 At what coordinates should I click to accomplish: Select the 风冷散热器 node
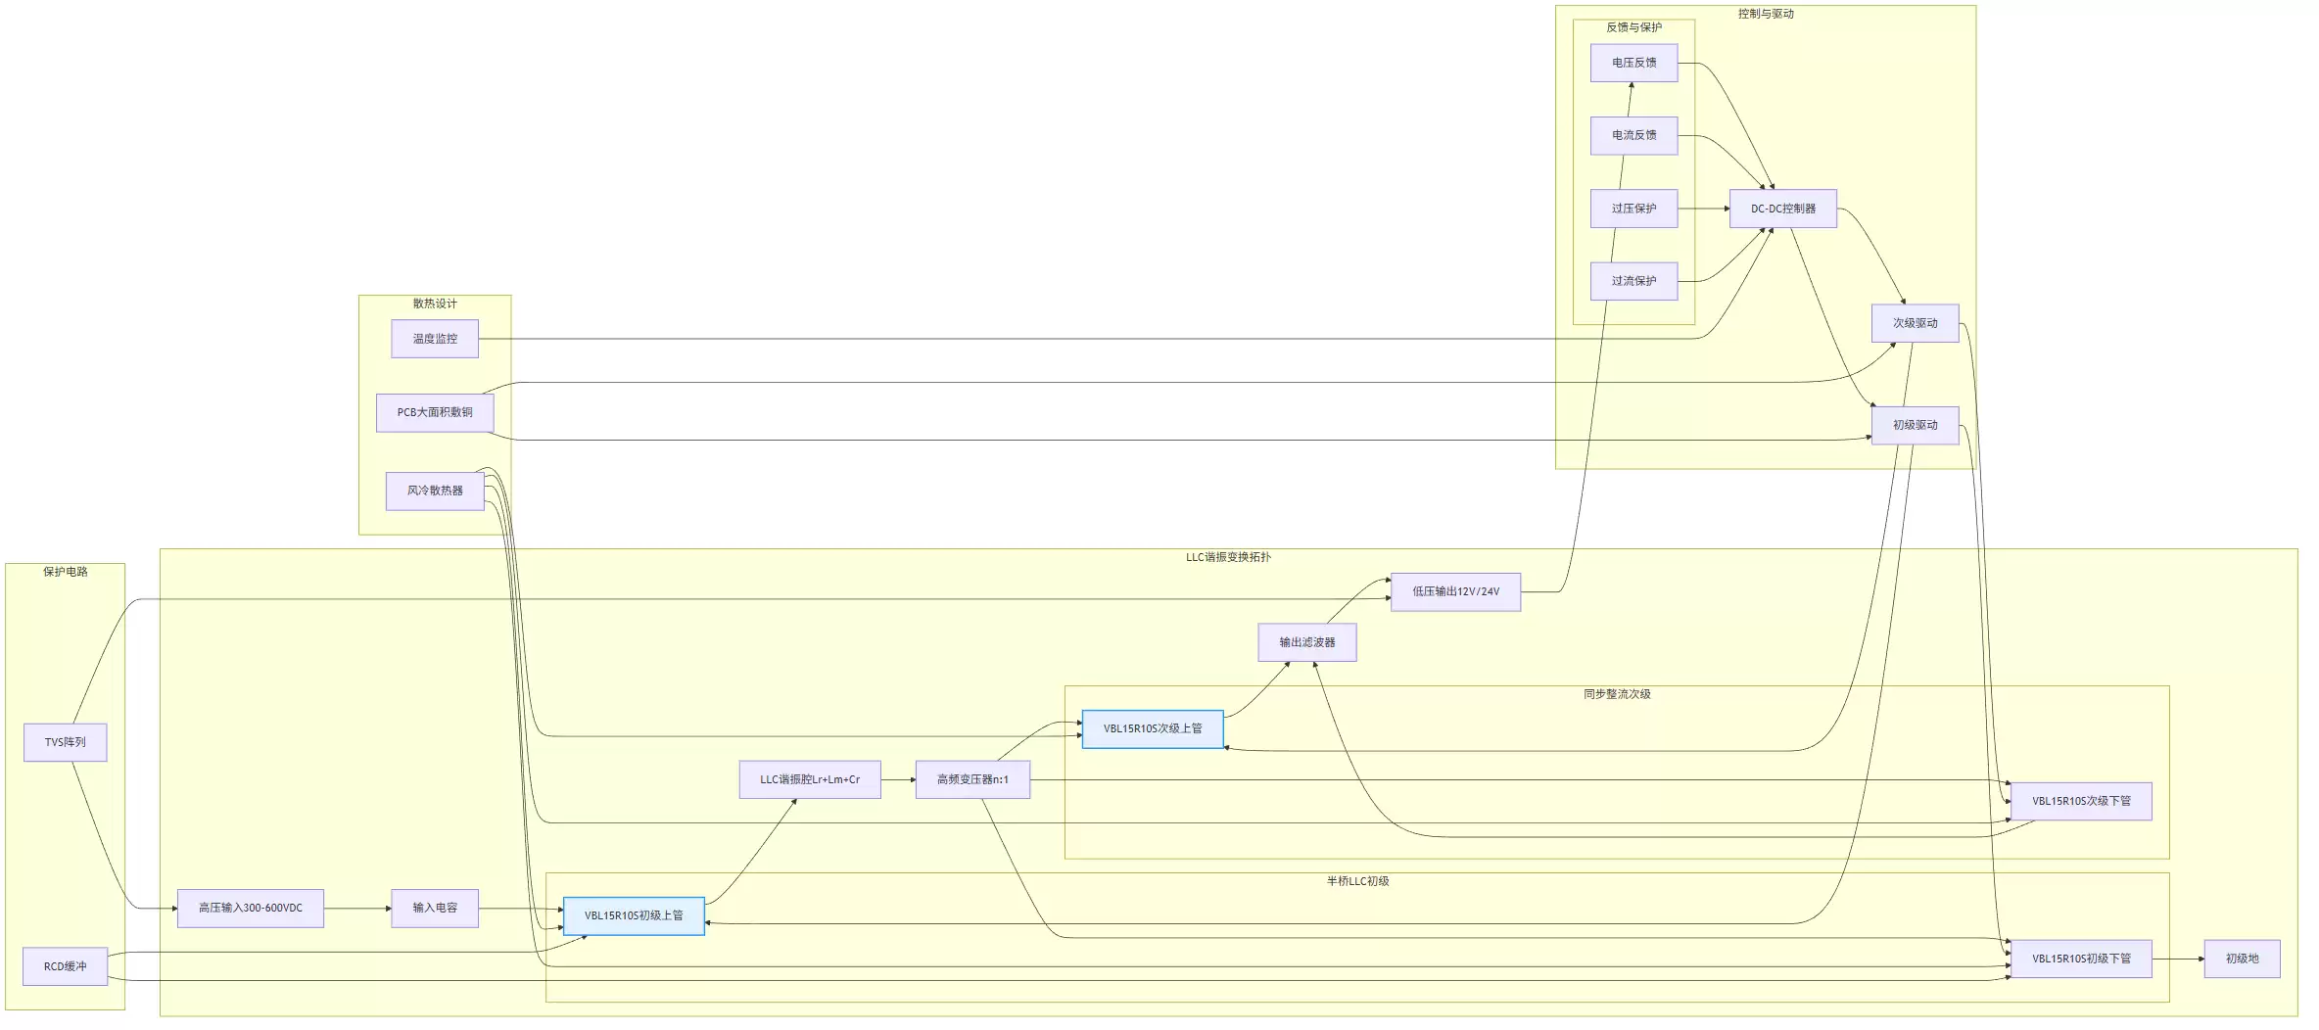[435, 491]
